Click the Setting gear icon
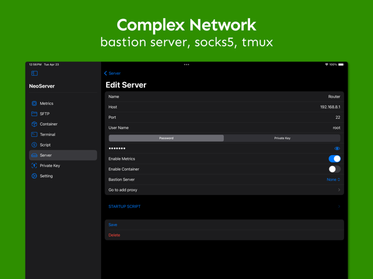Screen dimensions: 373x279 (34, 176)
